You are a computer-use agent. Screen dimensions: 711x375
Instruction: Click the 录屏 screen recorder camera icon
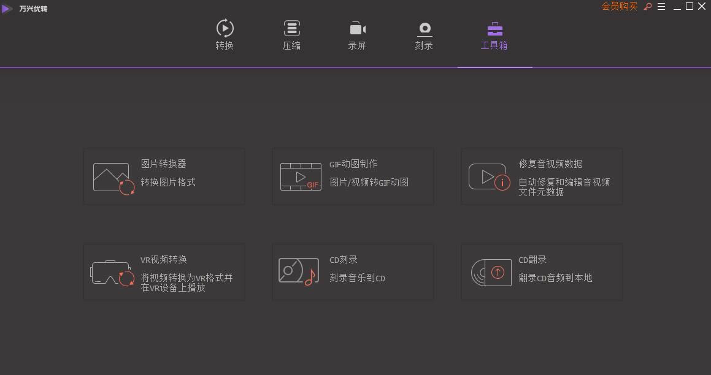[357, 29]
